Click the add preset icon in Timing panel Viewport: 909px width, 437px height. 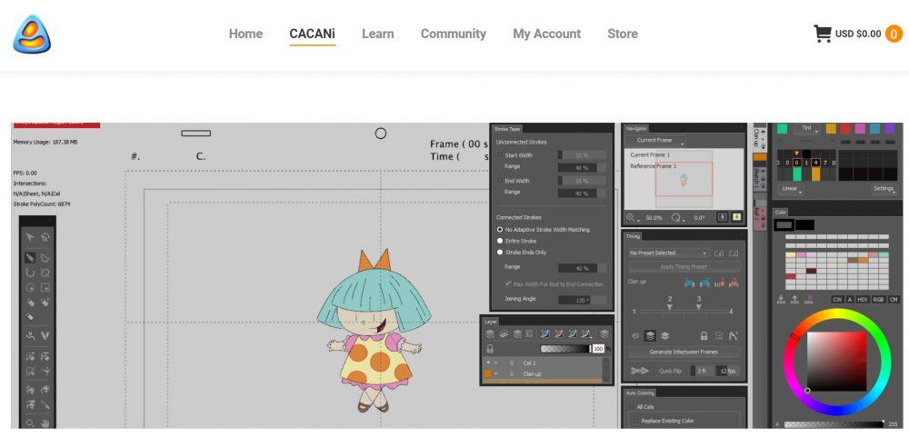pos(719,253)
